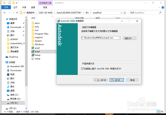The width and height of the screenshot is (166, 115).
Task: Toggle desktop shortcut checkbox for AutoCAD 2006
Action: pyautogui.click(x=82, y=68)
